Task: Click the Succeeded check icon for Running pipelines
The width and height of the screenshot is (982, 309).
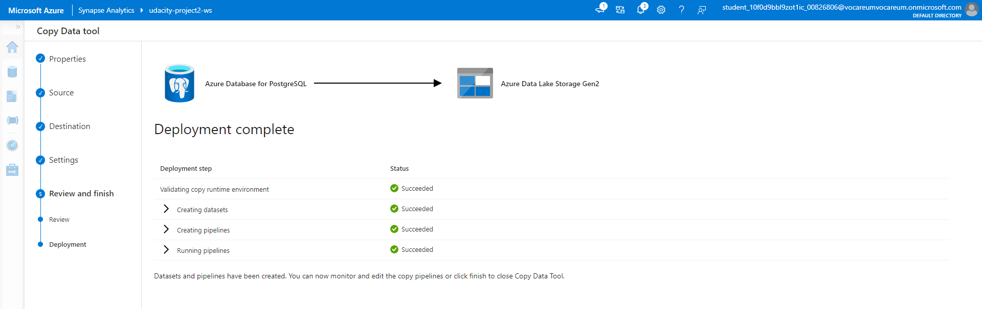Action: 394,249
